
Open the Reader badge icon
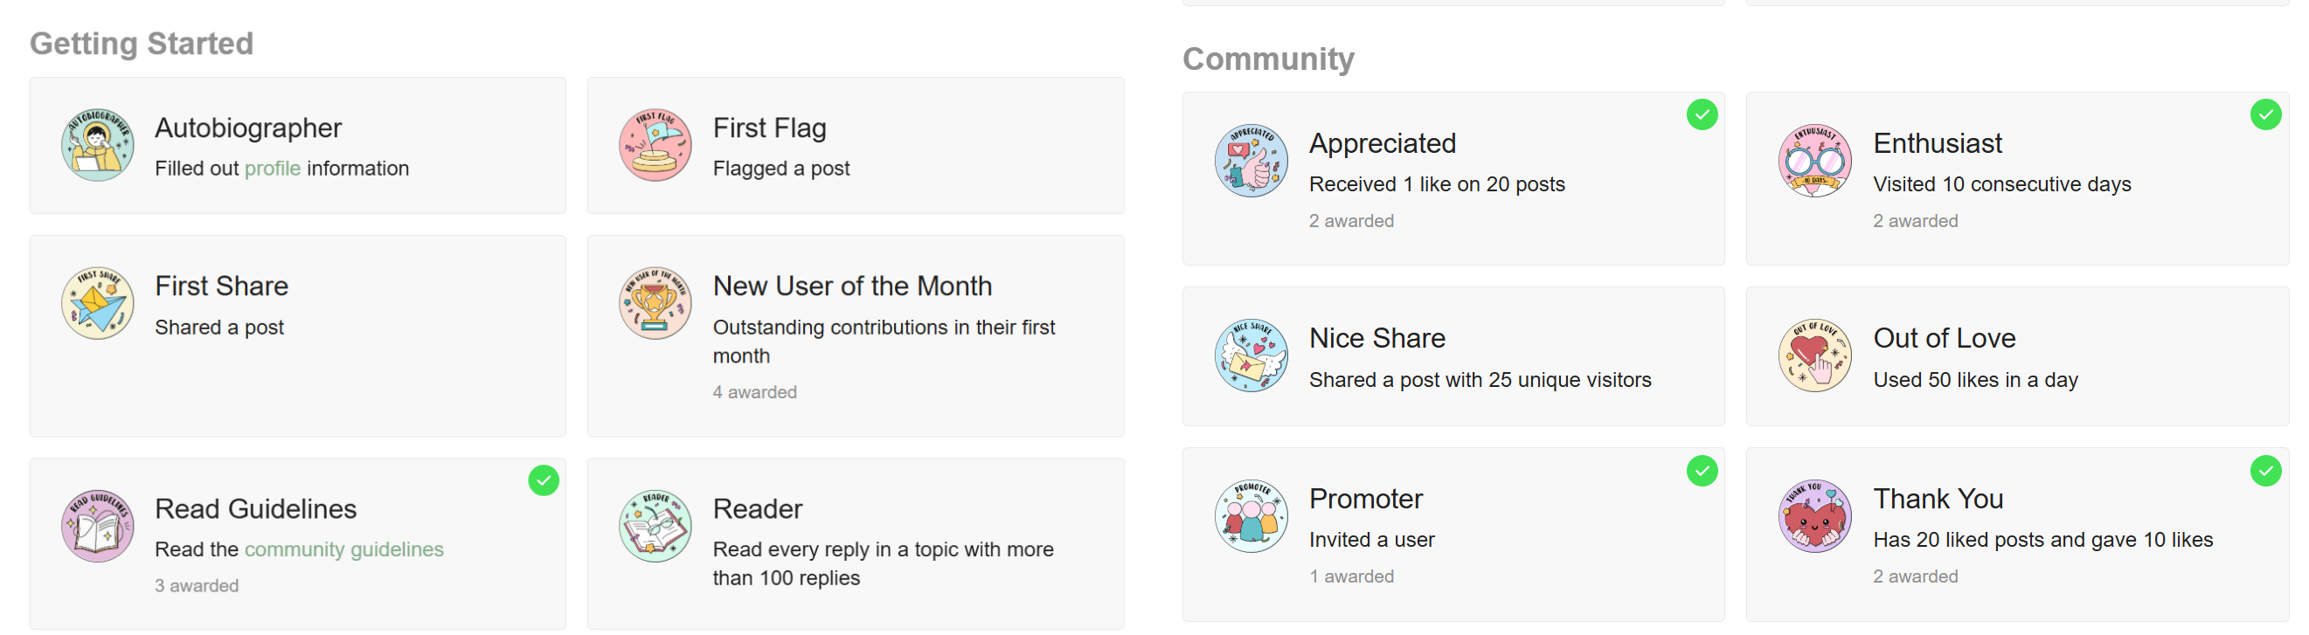655,526
